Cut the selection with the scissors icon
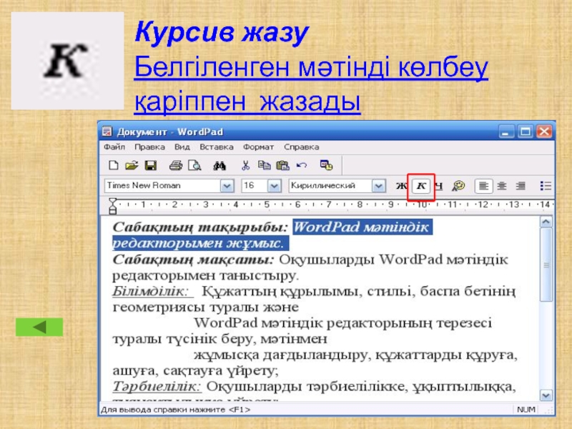The height and width of the screenshot is (429, 572). tap(245, 166)
